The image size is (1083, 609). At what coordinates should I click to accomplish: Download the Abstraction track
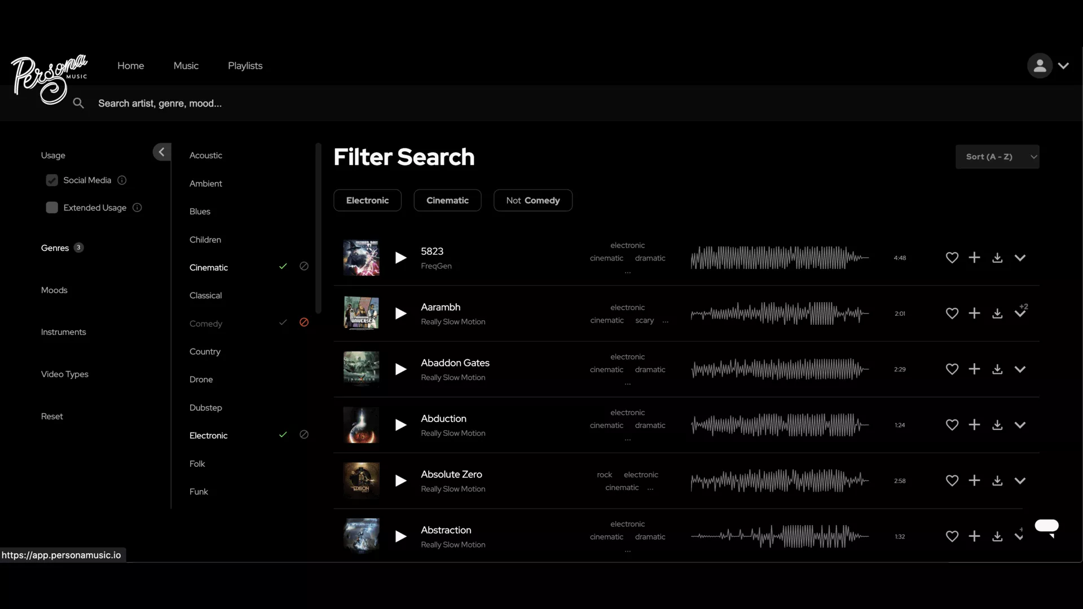tap(997, 536)
